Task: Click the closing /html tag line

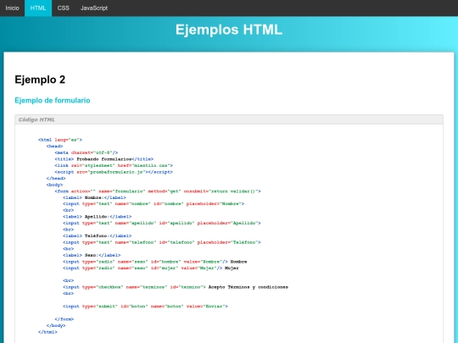Action: click(47, 332)
